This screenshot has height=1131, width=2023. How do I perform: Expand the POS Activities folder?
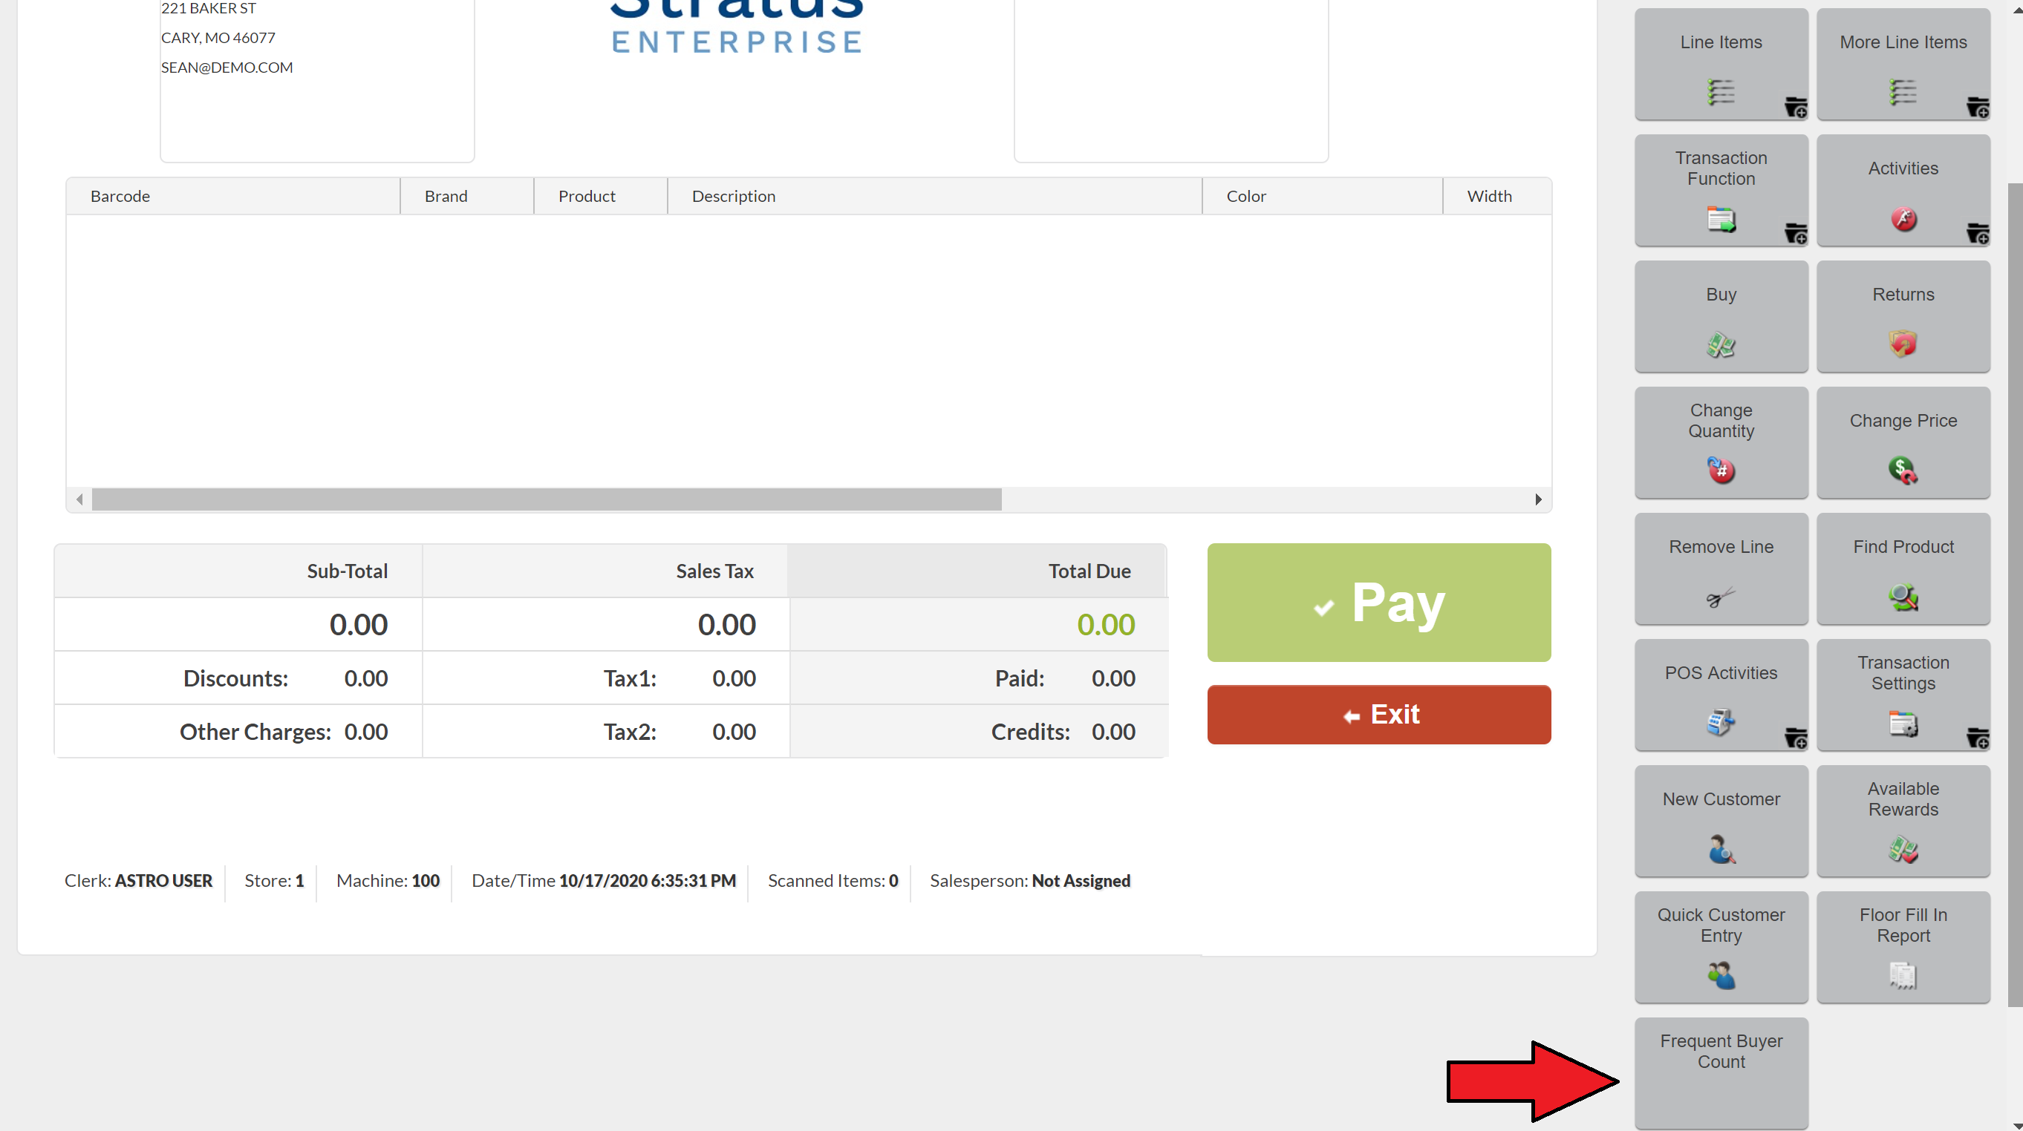point(1720,695)
